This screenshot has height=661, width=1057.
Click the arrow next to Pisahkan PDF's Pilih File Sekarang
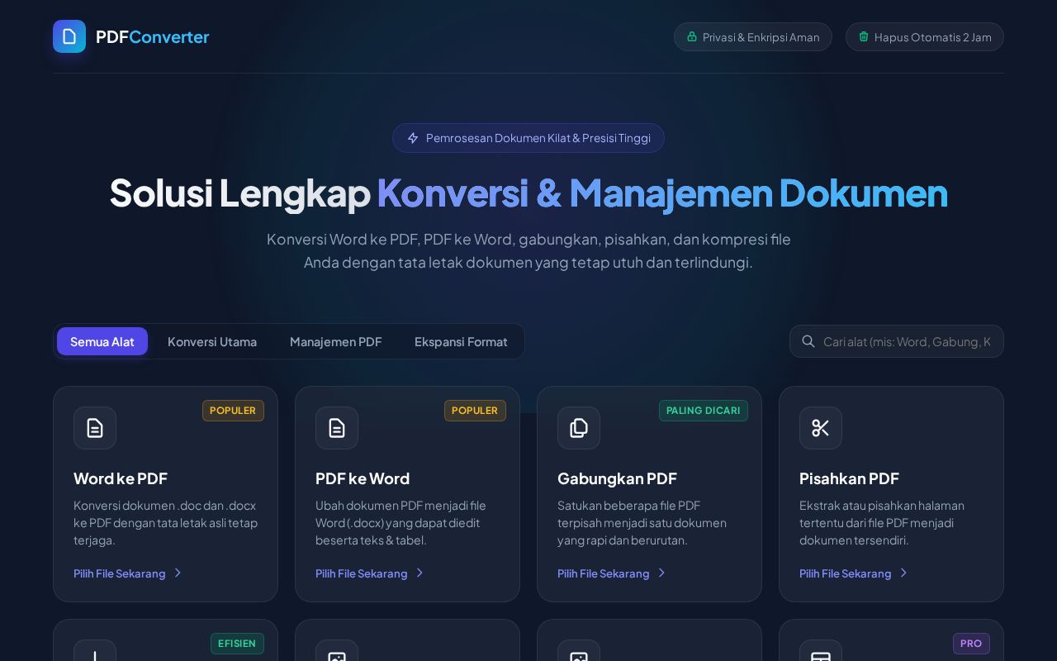pyautogui.click(x=903, y=573)
